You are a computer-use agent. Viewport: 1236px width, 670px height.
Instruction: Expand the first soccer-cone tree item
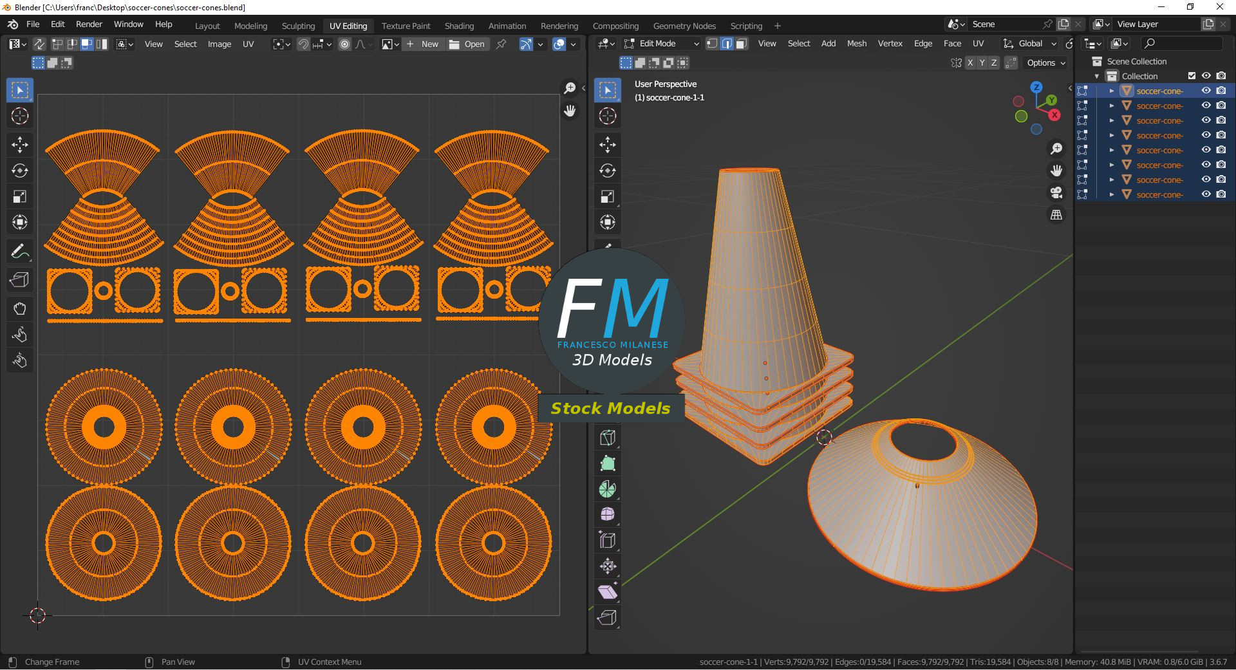point(1111,91)
